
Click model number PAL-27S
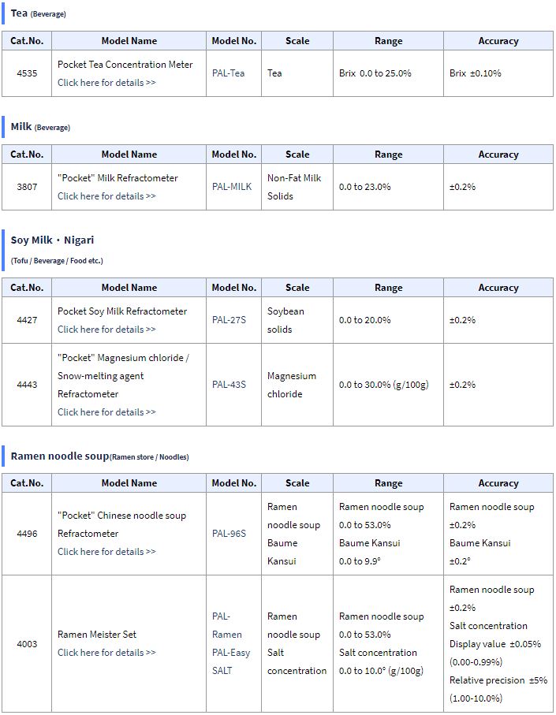229,320
